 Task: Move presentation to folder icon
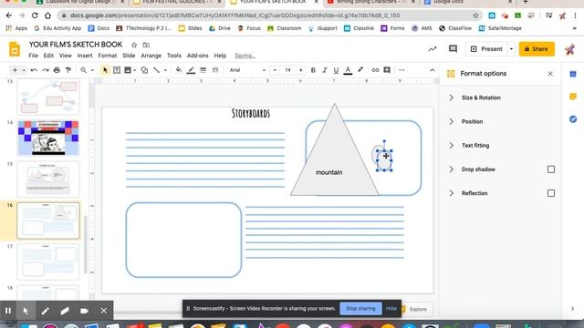(x=146, y=45)
